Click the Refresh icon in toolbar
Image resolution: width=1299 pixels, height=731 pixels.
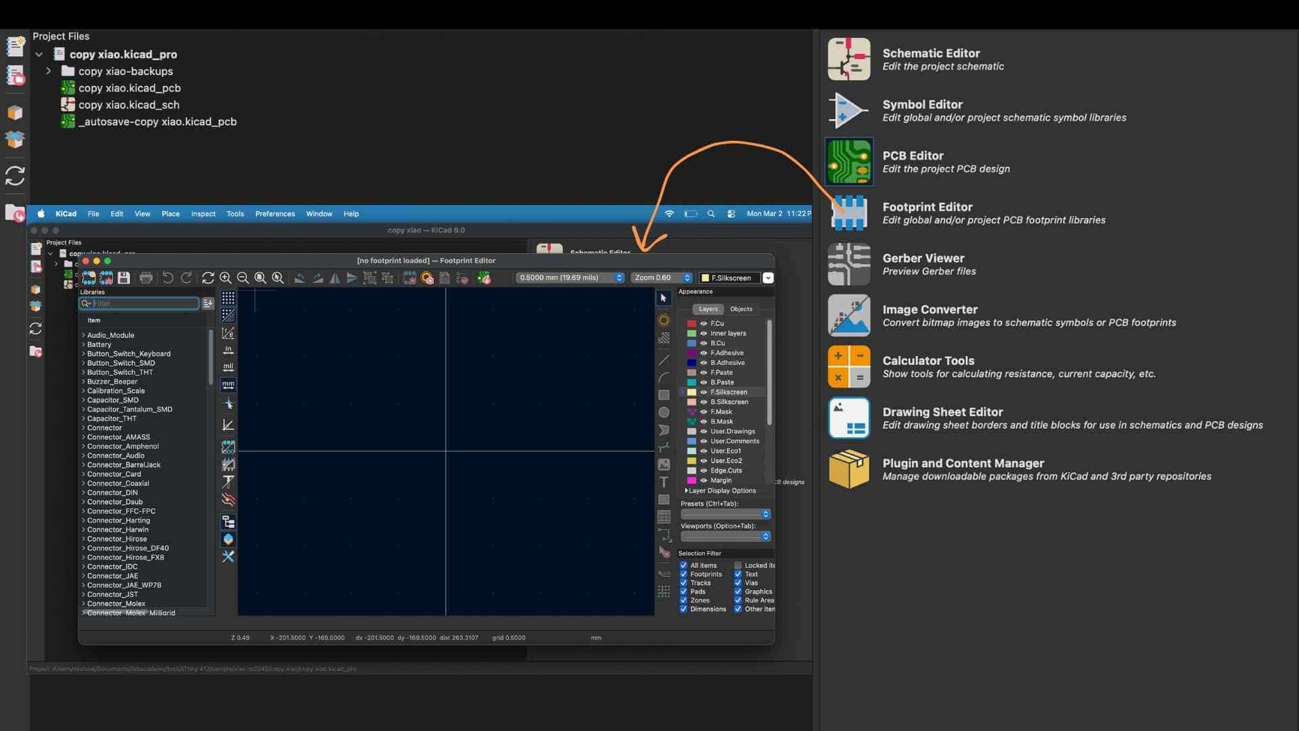[x=208, y=278]
